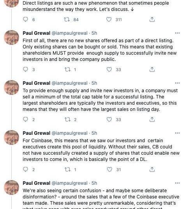185x209 pixels.
Task: Share the 'To provide enough supply' tweet
Action: tap(152, 119)
